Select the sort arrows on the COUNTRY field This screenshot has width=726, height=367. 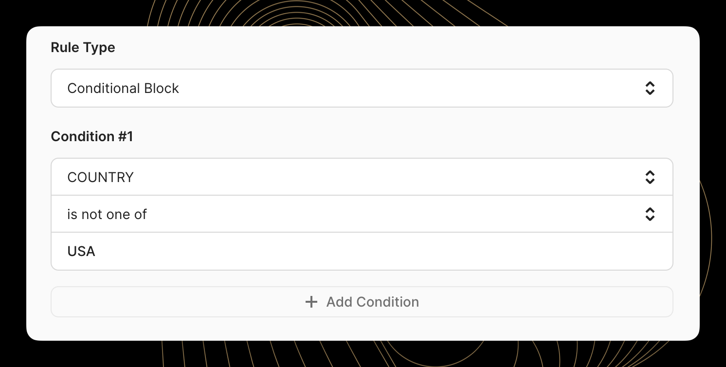(x=650, y=177)
